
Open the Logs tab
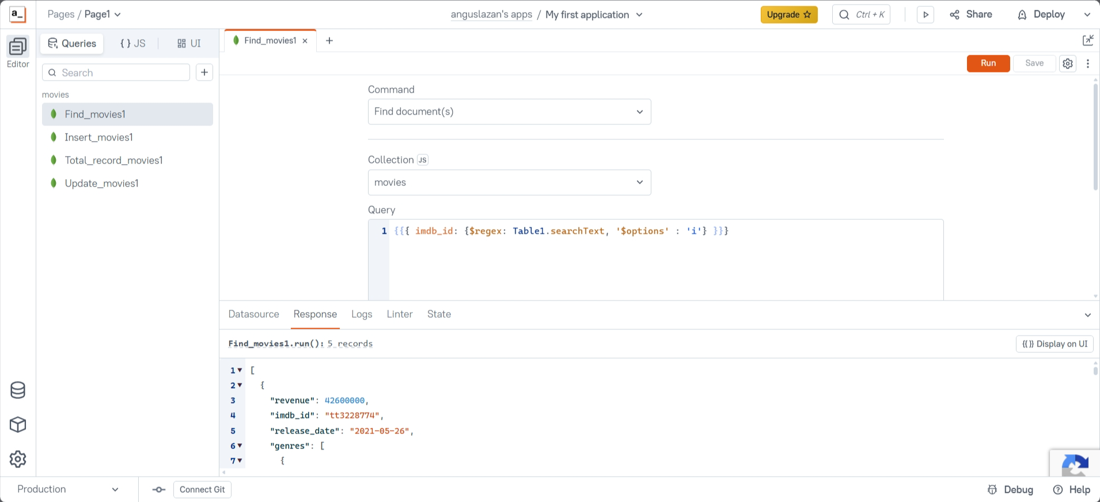[362, 314]
